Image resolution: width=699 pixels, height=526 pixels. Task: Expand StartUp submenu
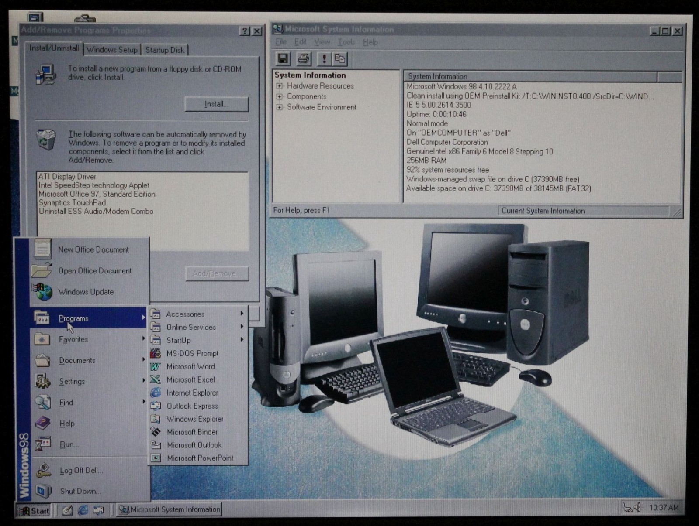(197, 340)
